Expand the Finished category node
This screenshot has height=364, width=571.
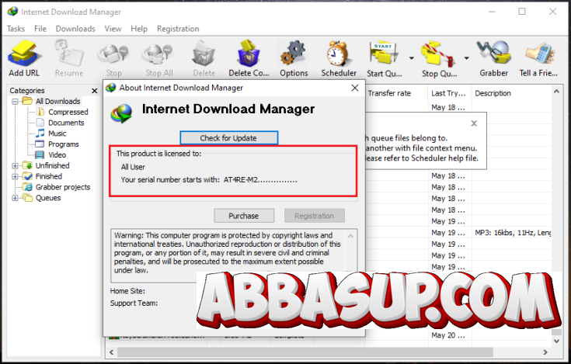15,177
